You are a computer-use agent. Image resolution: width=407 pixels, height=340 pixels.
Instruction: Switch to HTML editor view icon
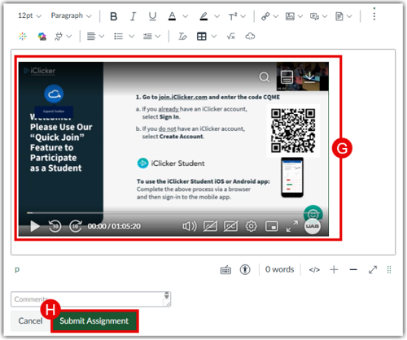(x=314, y=270)
